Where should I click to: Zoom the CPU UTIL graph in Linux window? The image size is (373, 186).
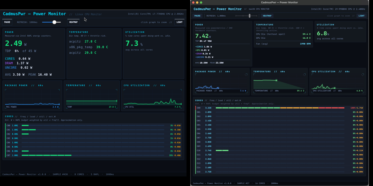152,99
